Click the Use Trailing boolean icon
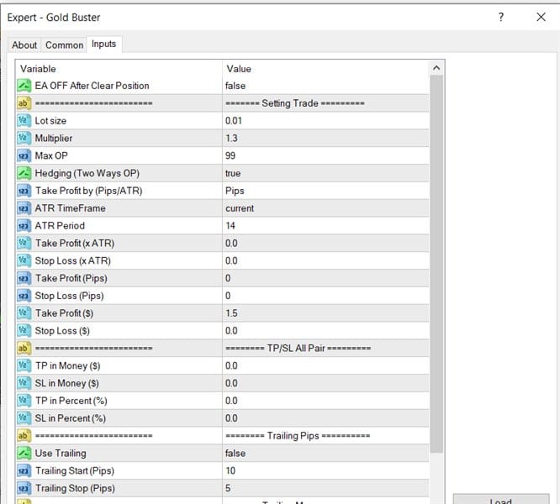This screenshot has width=560, height=504. [x=24, y=453]
